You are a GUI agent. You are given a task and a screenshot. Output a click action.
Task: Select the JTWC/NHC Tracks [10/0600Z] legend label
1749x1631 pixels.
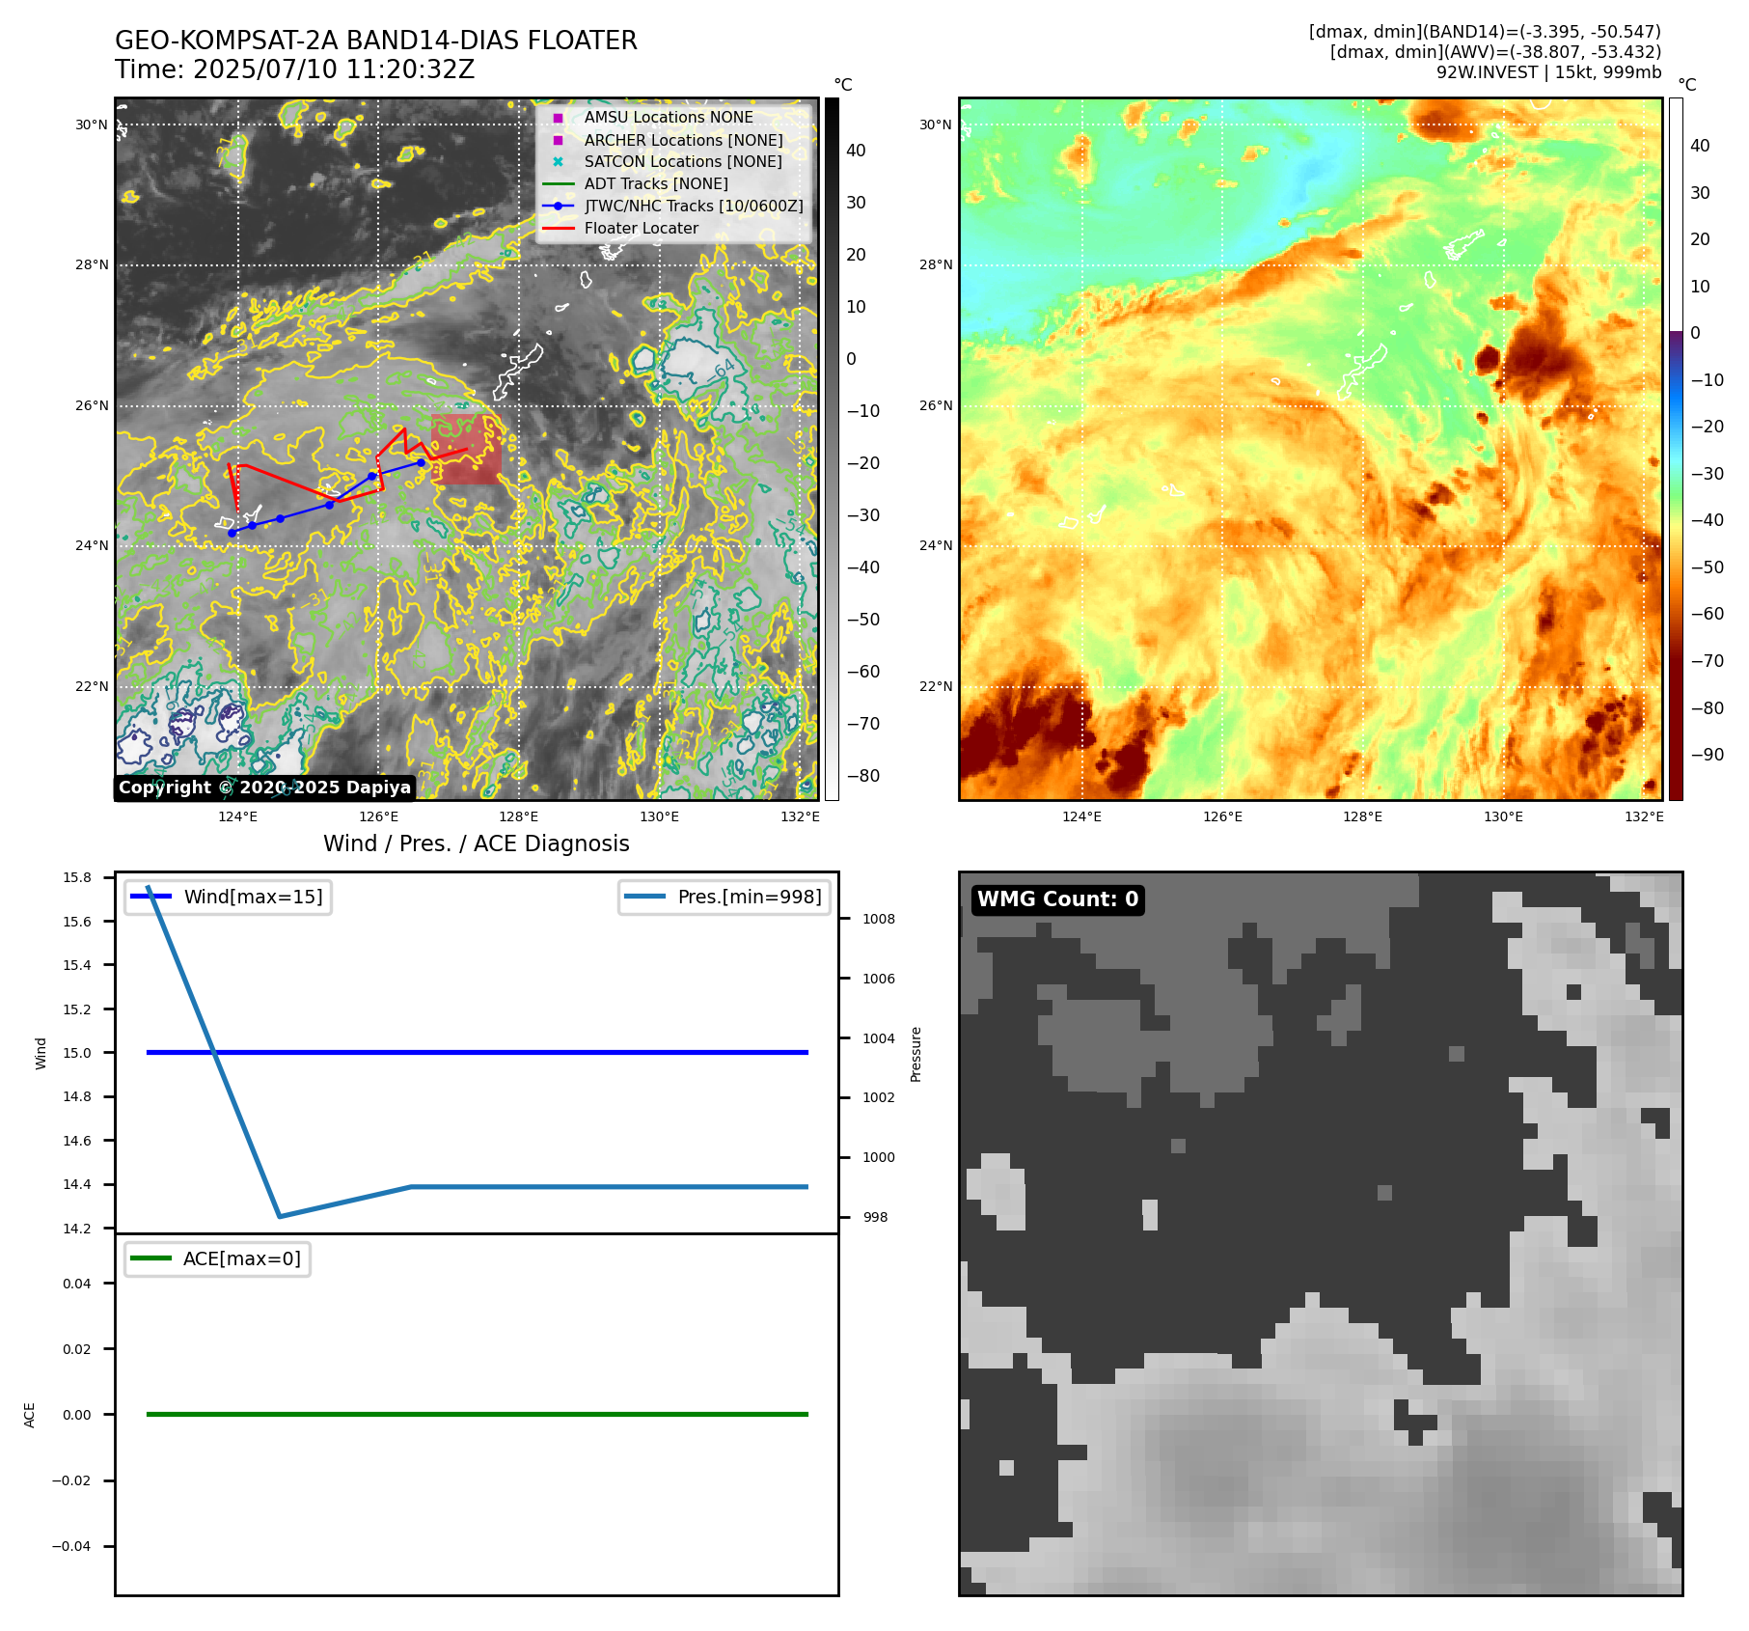[x=694, y=206]
